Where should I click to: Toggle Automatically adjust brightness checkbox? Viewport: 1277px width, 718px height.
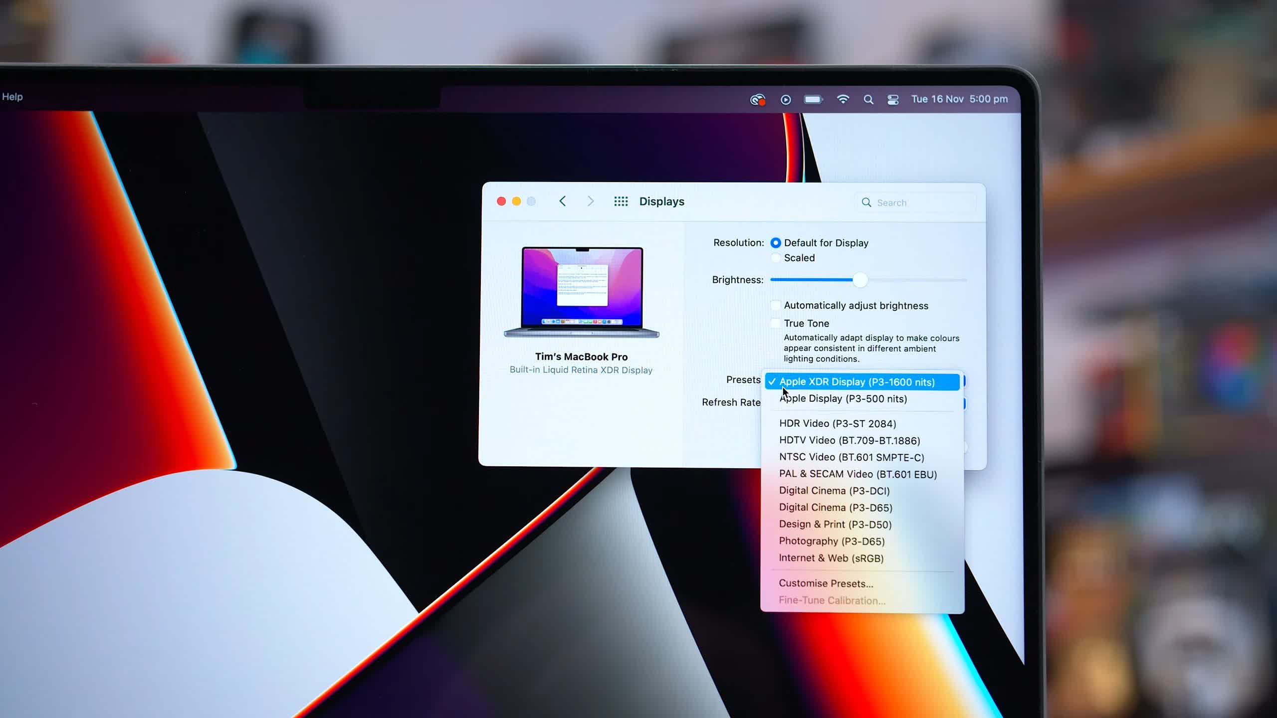coord(775,305)
